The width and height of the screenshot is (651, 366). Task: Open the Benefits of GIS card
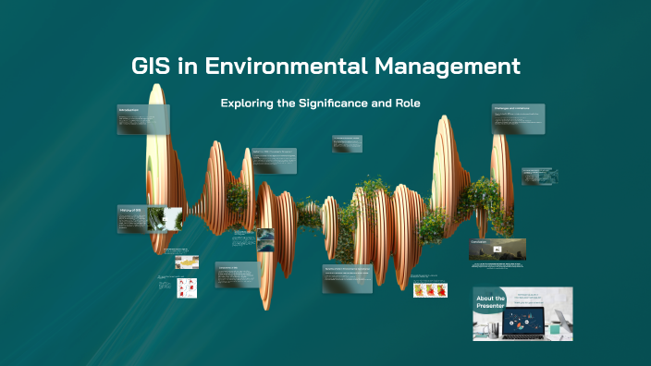pyautogui.click(x=348, y=279)
